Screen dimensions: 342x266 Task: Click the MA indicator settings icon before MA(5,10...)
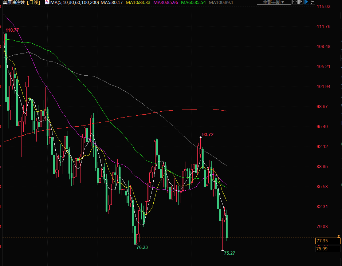[47, 3]
